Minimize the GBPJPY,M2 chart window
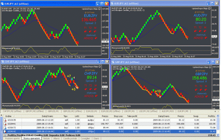 point(209,62)
